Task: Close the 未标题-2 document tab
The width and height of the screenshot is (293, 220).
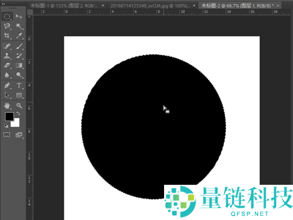Action: 278,5
